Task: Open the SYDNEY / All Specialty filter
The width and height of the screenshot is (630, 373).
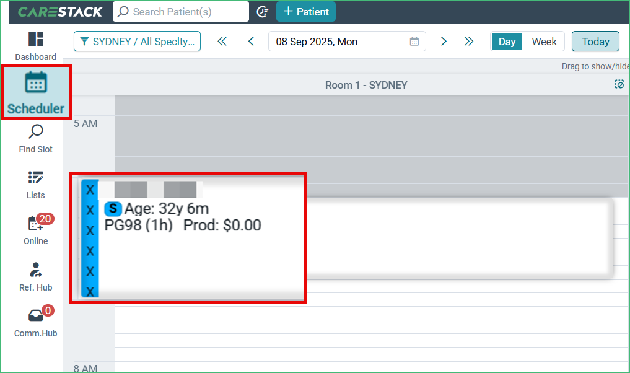Action: pyautogui.click(x=137, y=41)
